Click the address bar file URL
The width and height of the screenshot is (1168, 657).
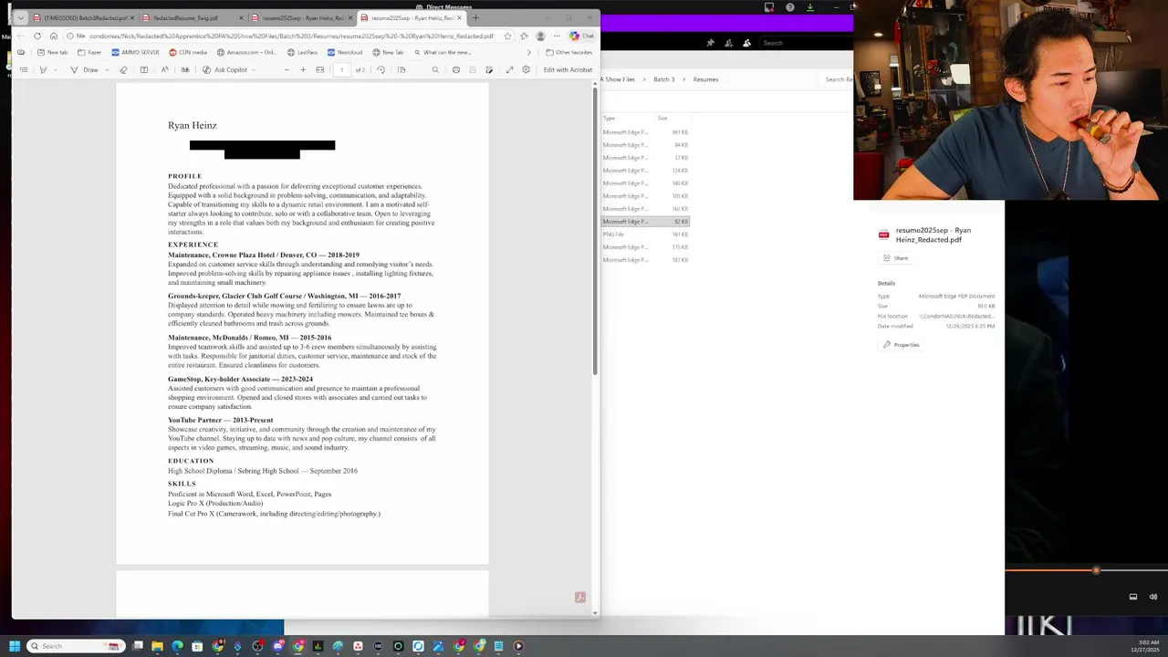point(291,36)
